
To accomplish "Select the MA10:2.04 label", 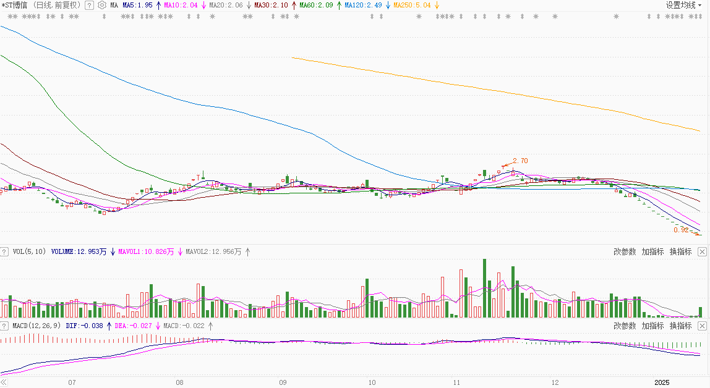I will pyautogui.click(x=181, y=6).
